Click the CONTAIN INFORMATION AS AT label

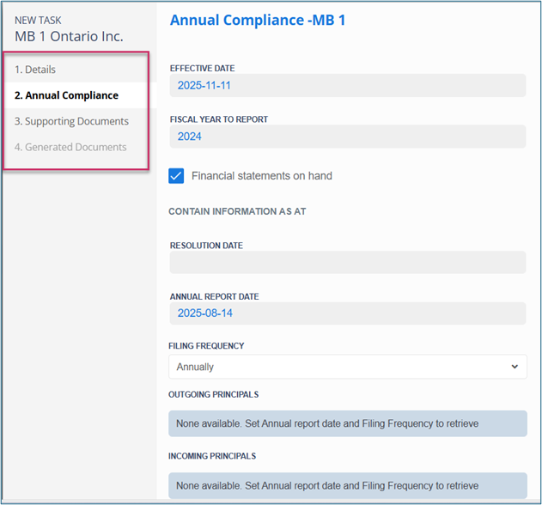coord(237,211)
